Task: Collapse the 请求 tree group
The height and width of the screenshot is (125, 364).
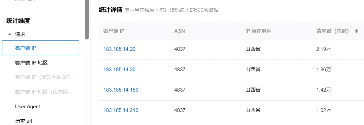Action: [x=9, y=34]
